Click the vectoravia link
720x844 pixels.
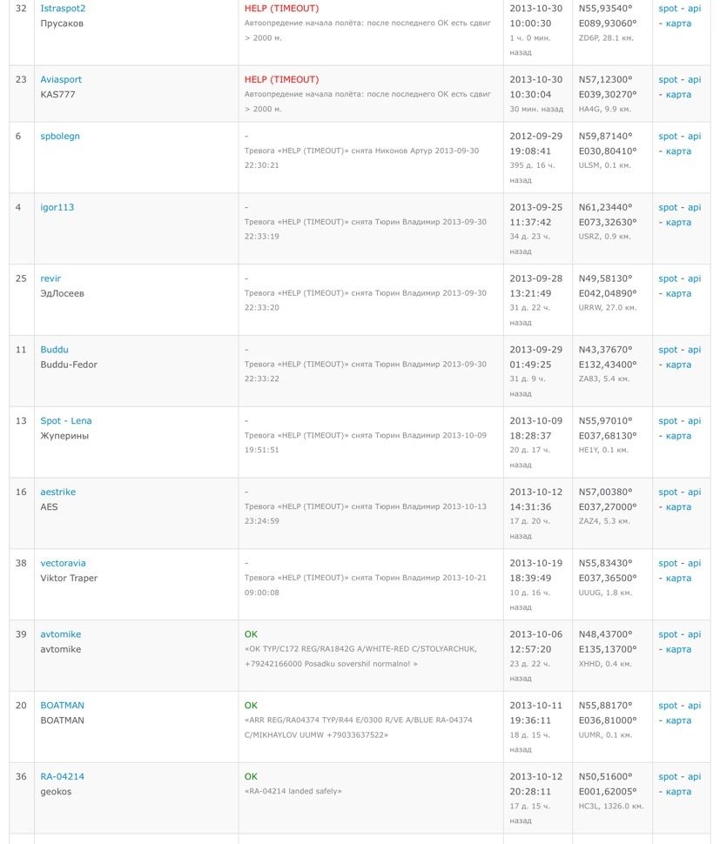coord(64,564)
